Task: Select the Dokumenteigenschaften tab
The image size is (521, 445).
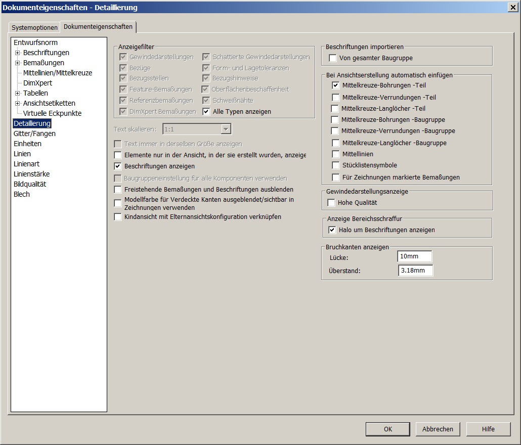Action: 98,27
